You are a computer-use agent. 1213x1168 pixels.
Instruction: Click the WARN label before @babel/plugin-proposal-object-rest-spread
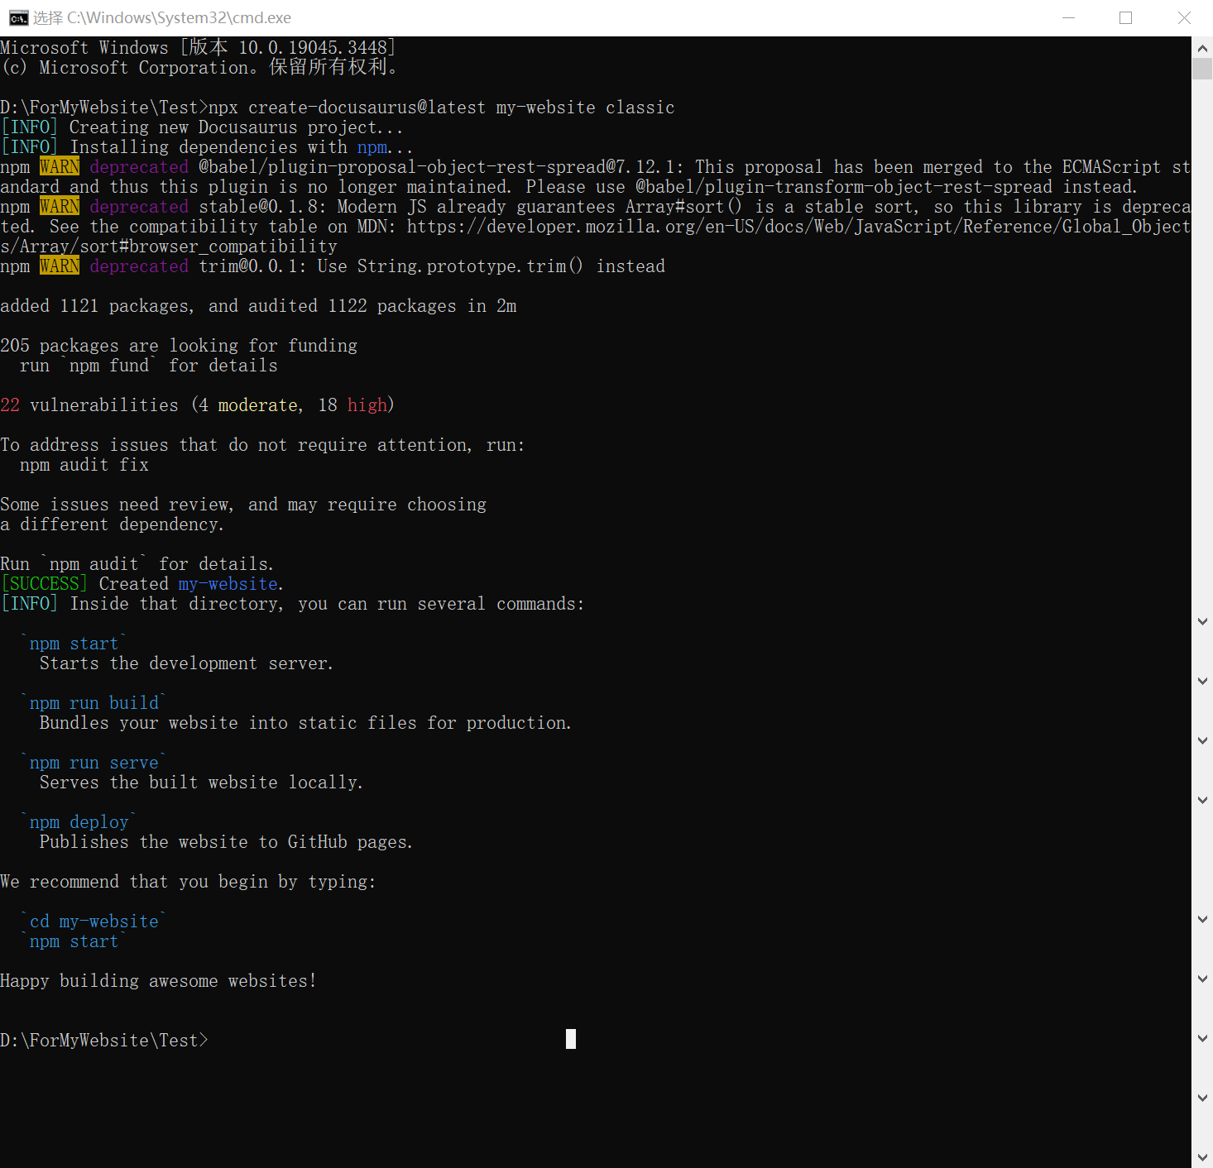coord(60,167)
